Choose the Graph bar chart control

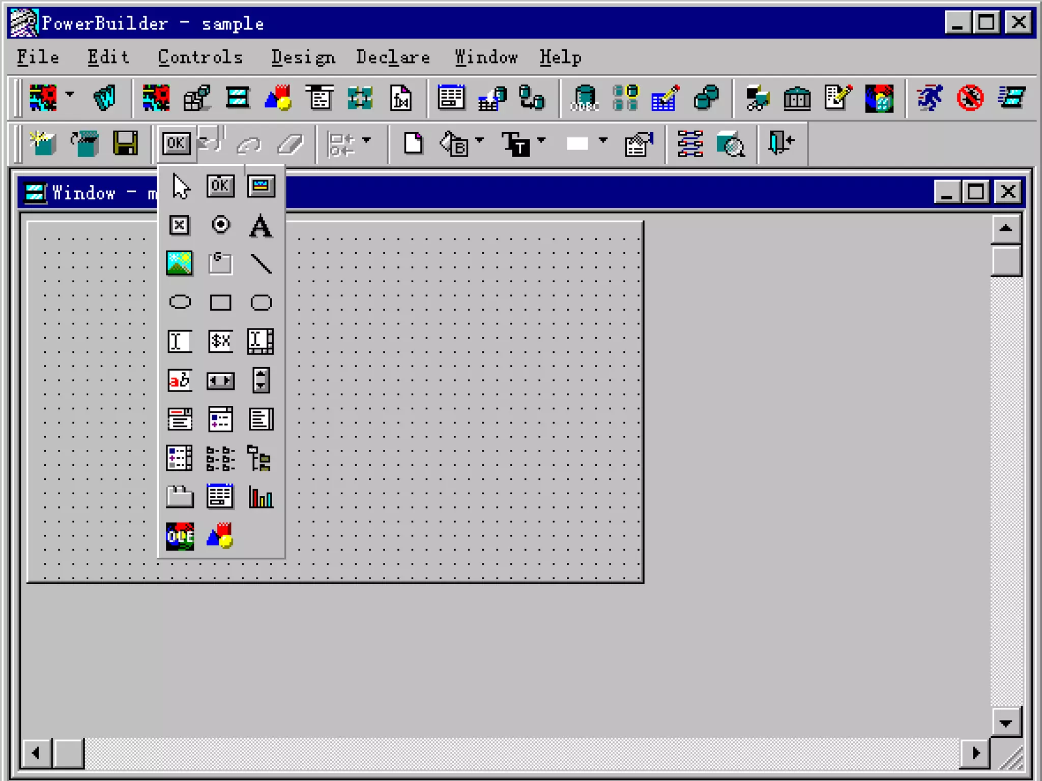click(260, 497)
